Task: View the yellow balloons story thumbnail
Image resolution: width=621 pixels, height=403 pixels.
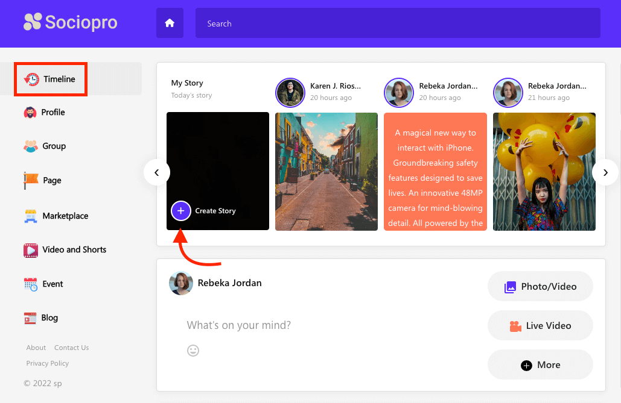Action: point(544,172)
